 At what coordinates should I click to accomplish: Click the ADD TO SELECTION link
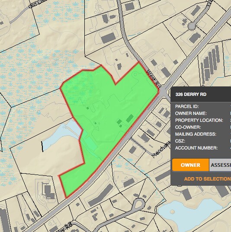208,179
